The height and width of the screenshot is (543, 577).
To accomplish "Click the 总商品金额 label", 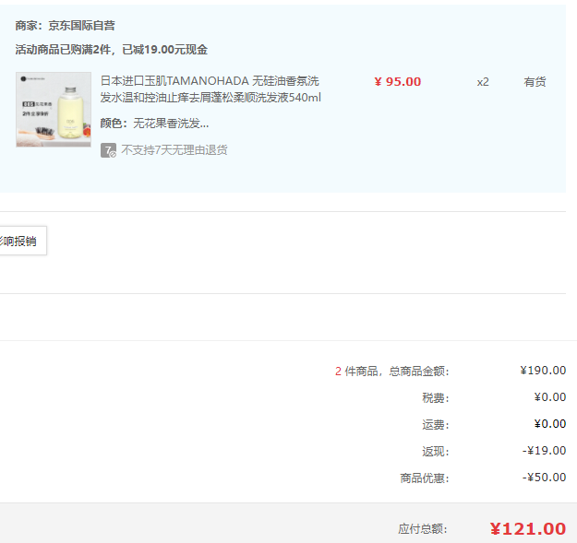I will point(419,371).
